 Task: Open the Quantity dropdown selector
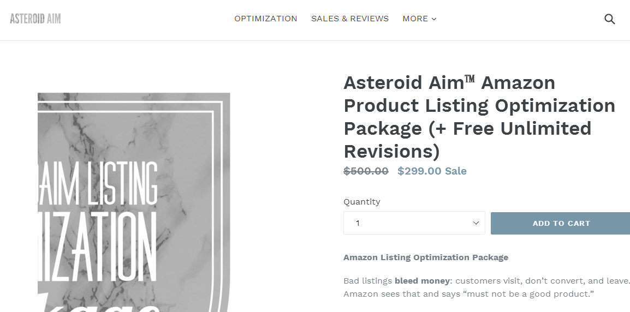tap(414, 223)
